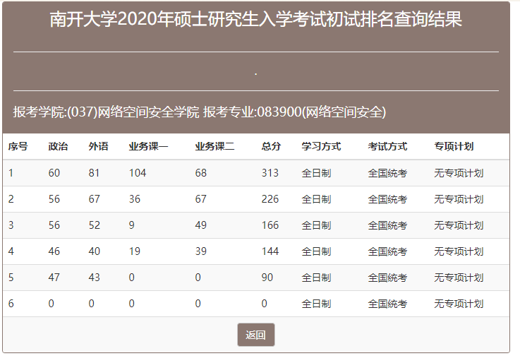Select the 业务课一 column header
520x363 pixels.
148,146
